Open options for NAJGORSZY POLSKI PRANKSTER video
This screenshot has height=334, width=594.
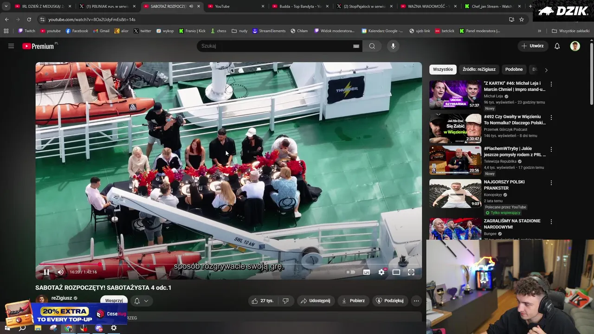point(551,183)
